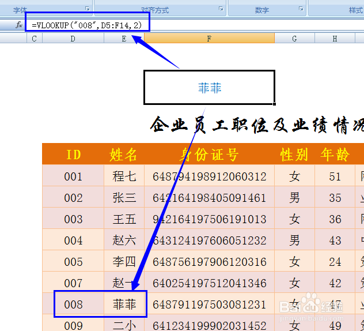
Task: Select gender cell 女 in row 001
Action: 294,176
